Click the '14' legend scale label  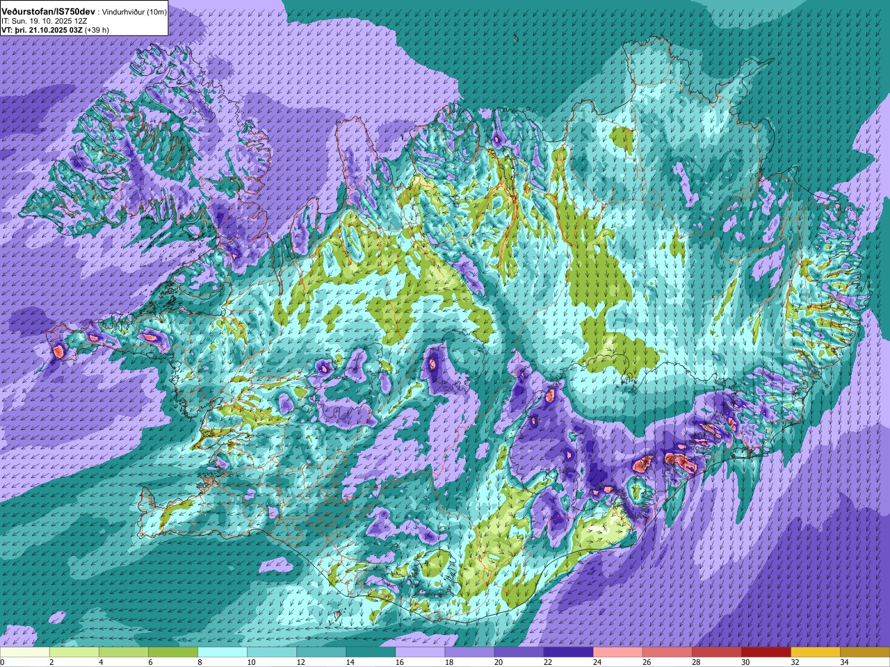[x=350, y=662]
